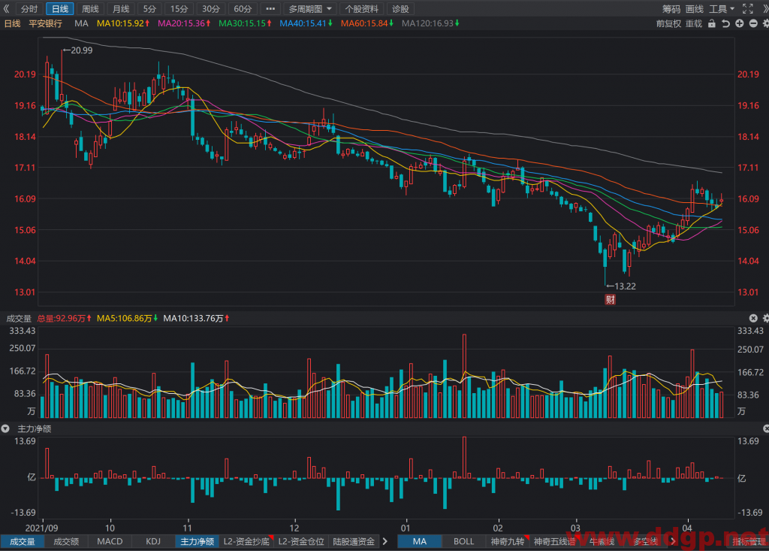Zoom out with the minus circle icon
Screen dimensions: 769x551
[x=753, y=23]
